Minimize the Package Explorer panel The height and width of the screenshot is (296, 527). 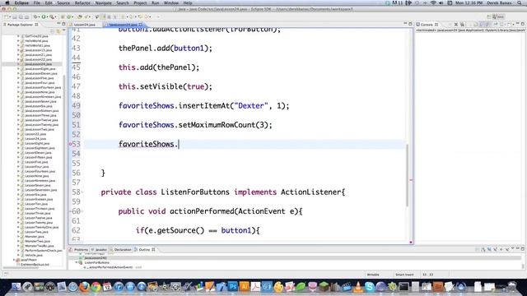[x=58, y=24]
